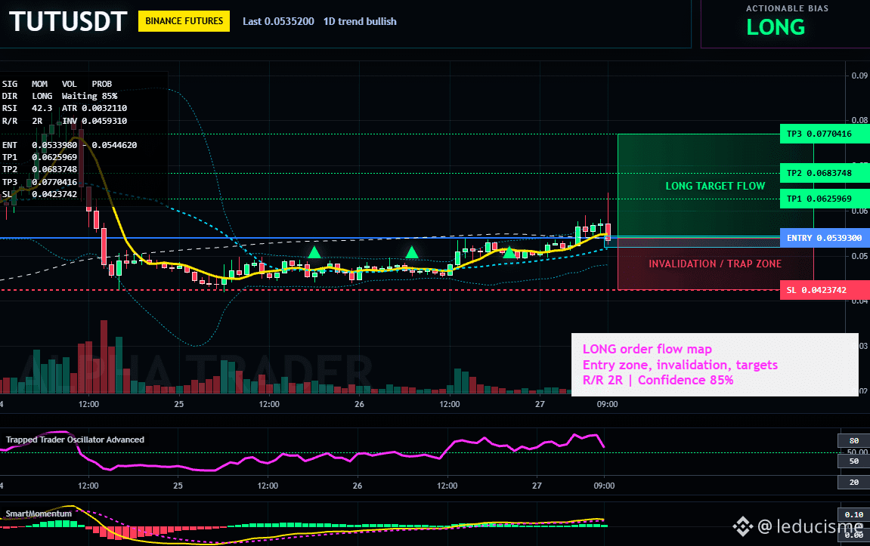Click the 09:00 label on price chart axis

coord(607,404)
